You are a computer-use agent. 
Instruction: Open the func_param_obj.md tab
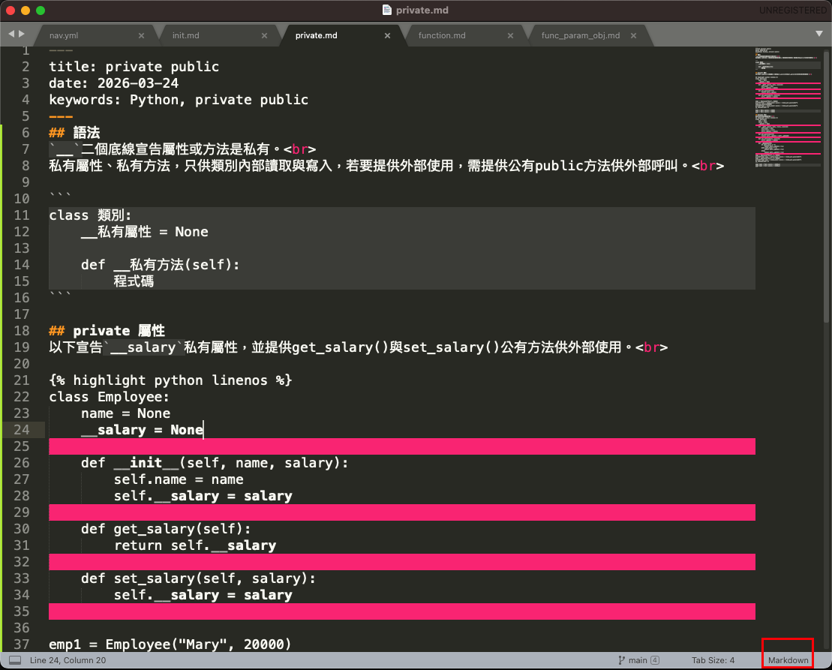[x=580, y=35]
